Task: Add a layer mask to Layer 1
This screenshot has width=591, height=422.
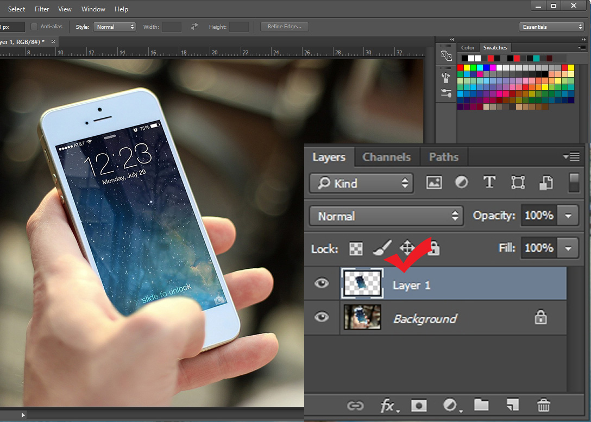Action: point(418,406)
